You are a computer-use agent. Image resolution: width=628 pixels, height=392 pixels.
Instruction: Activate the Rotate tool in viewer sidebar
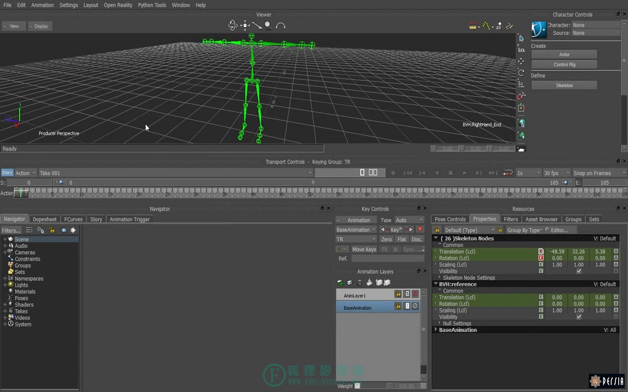pyautogui.click(x=521, y=73)
